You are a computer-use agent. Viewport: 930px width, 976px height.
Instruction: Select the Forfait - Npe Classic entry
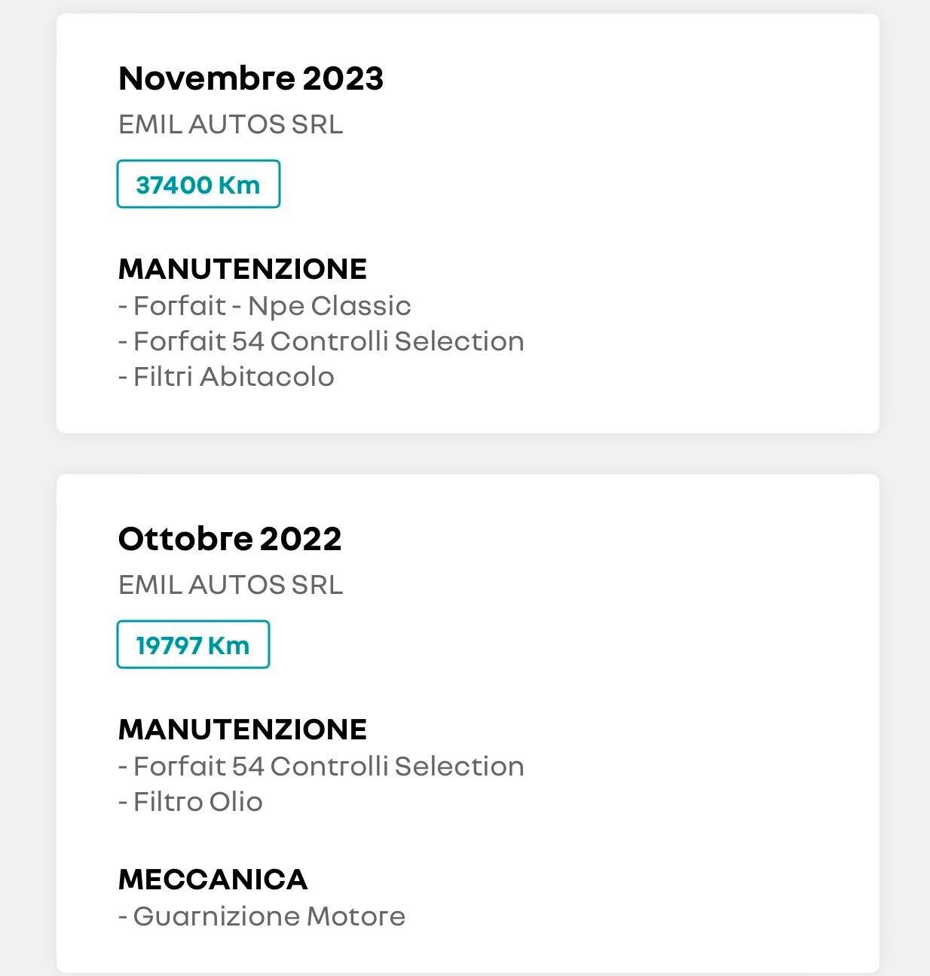pyautogui.click(x=265, y=306)
